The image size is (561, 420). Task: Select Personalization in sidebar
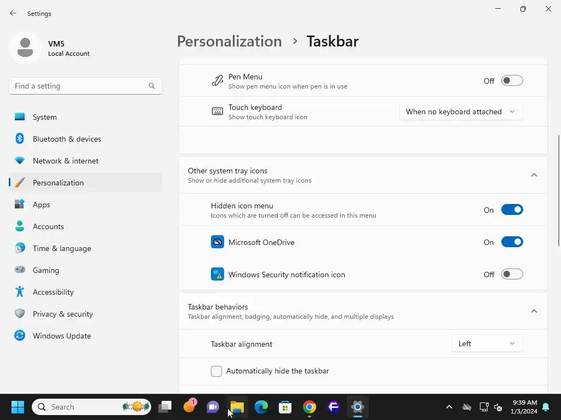(x=85, y=183)
